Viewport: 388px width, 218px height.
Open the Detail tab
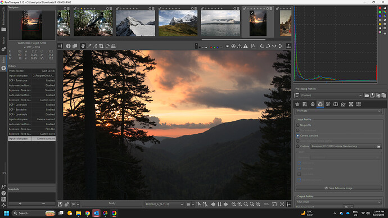tap(313, 105)
